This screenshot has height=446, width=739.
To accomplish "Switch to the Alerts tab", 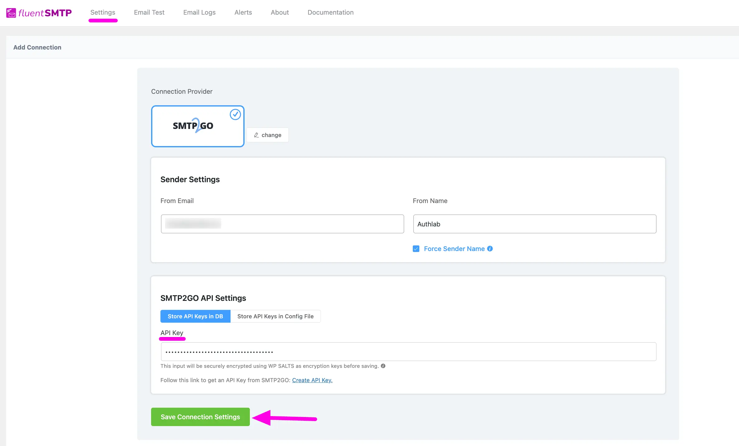I will 243,12.
